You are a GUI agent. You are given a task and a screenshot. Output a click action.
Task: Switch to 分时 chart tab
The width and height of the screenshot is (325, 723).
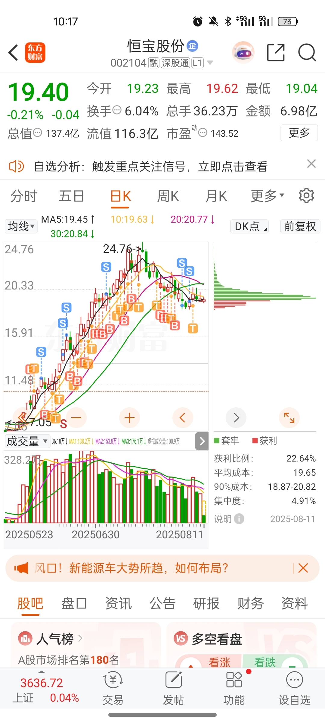(23, 196)
